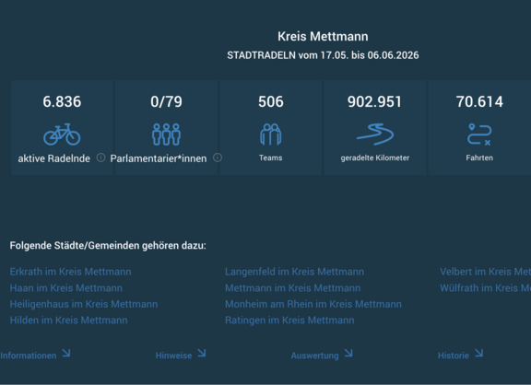Click the Kreis Mettmann heading

click(323, 37)
